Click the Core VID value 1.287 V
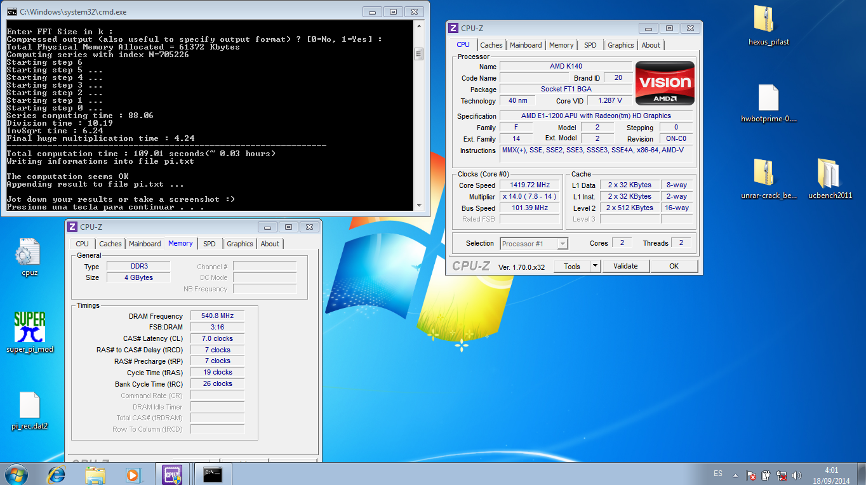Viewport: 866px width, 485px height. click(x=611, y=100)
